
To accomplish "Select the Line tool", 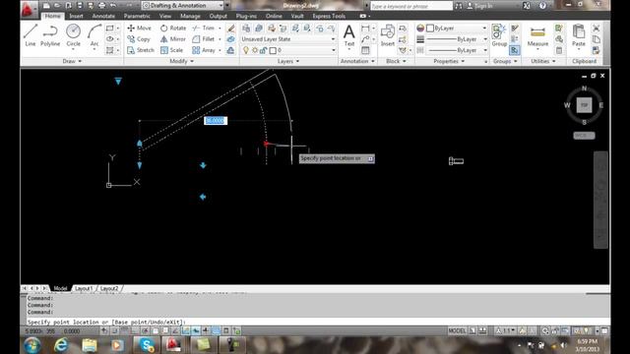I will point(31,35).
